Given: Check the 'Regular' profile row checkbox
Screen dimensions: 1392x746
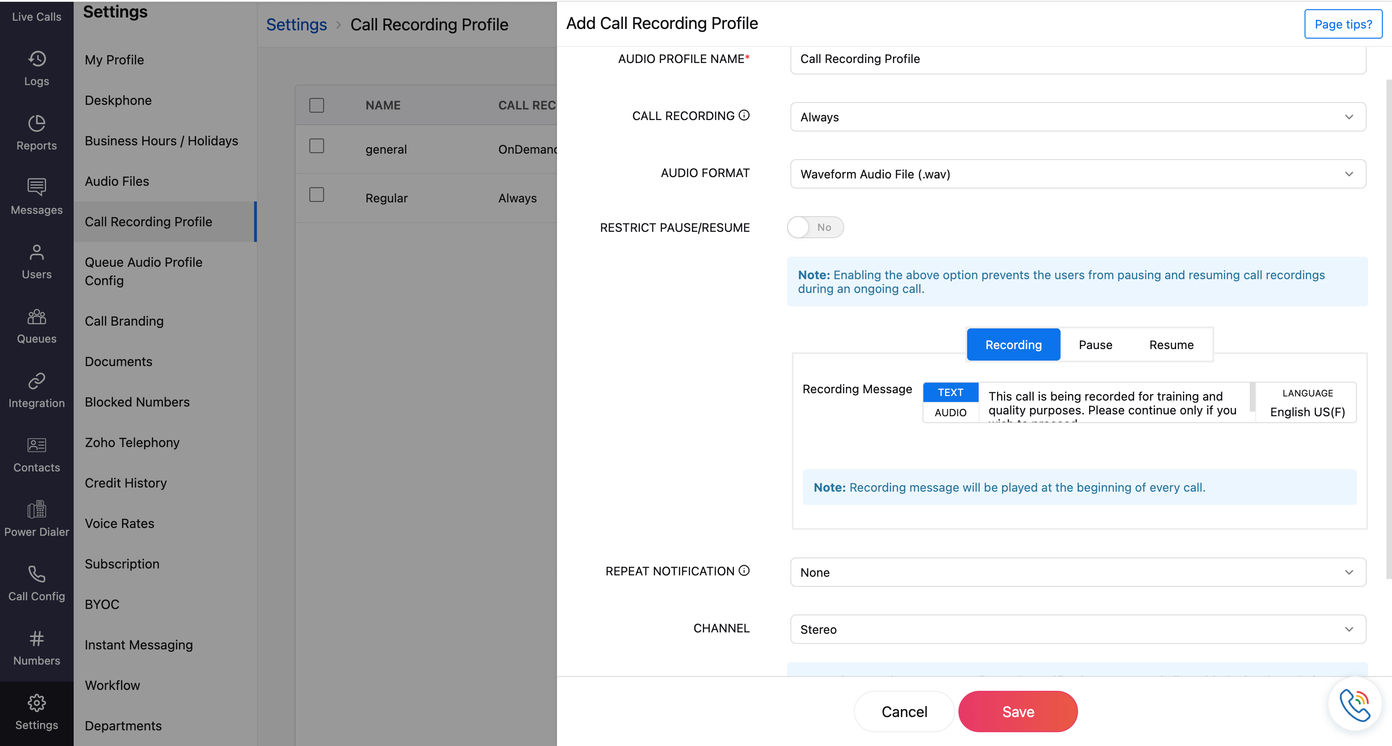Looking at the screenshot, I should (317, 195).
